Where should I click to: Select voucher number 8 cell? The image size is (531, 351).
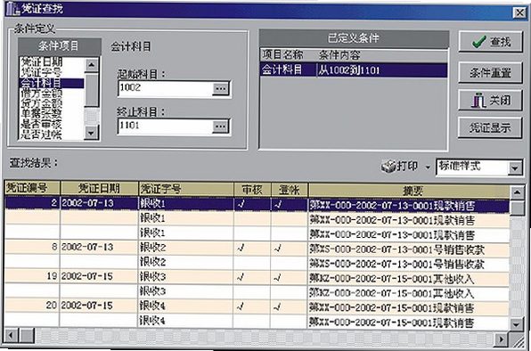[32, 247]
